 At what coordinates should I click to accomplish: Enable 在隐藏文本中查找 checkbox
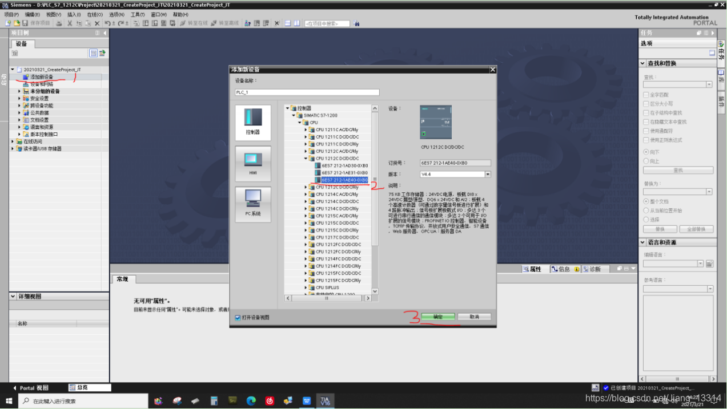(646, 122)
